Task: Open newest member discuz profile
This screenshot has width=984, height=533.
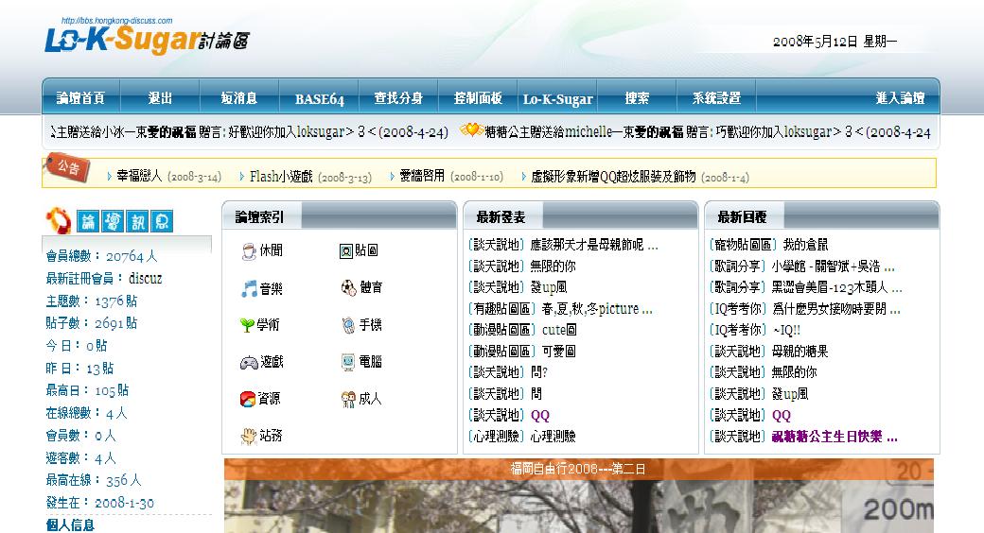Action: [x=145, y=279]
